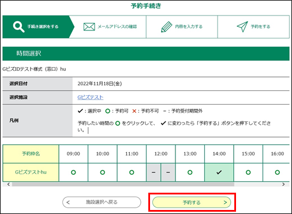Click the first unavailable dash slot at 12:00
This screenshot has width=292, height=214.
coord(154,173)
